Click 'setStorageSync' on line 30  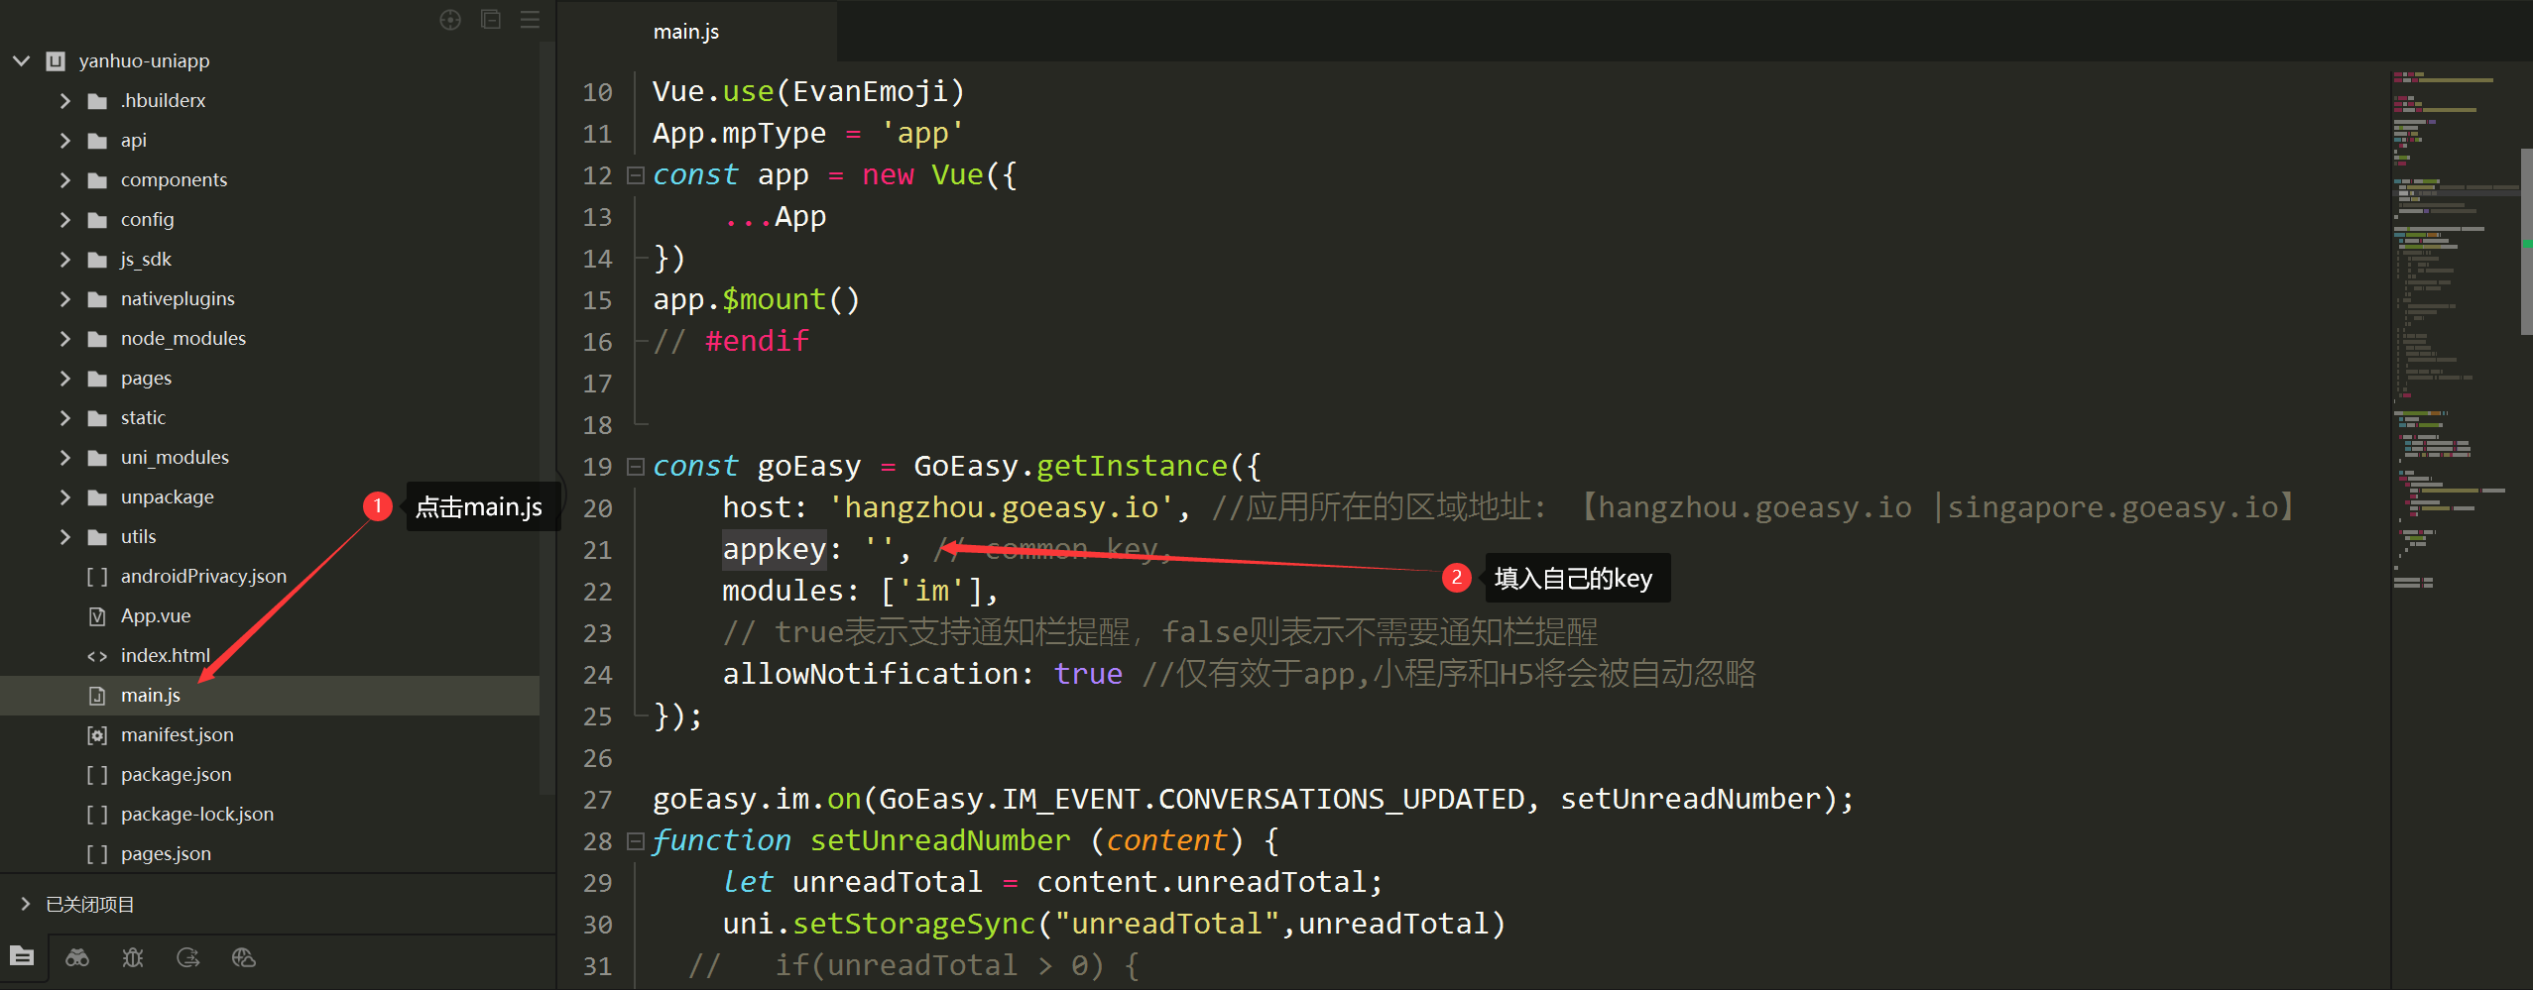913,924
